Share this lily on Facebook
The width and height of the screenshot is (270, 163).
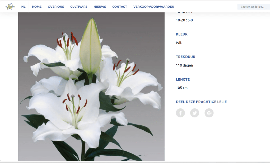(180, 113)
